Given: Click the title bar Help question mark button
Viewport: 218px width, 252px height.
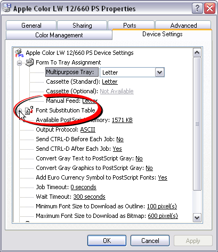Looking at the screenshot, I should [x=197, y=9].
